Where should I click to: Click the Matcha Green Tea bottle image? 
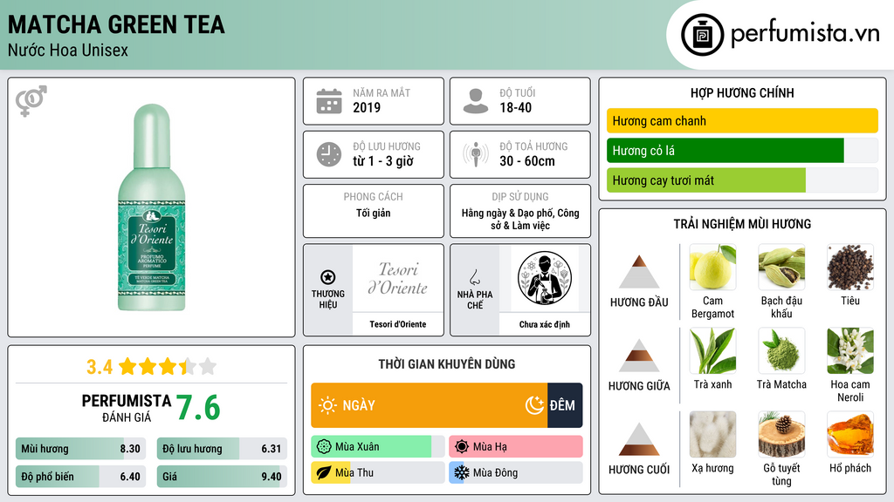(152, 207)
